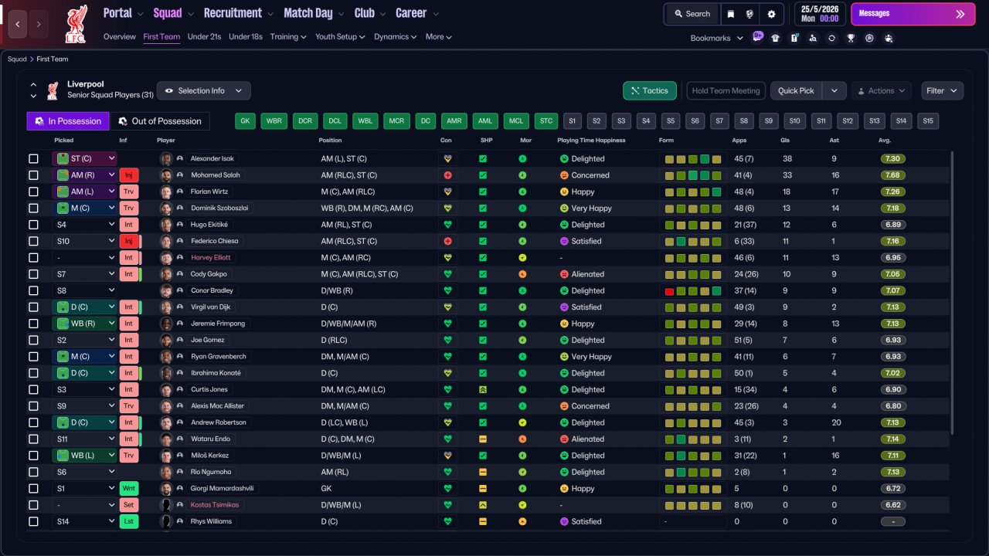
Task: Click the date and time display
Action: 820,14
